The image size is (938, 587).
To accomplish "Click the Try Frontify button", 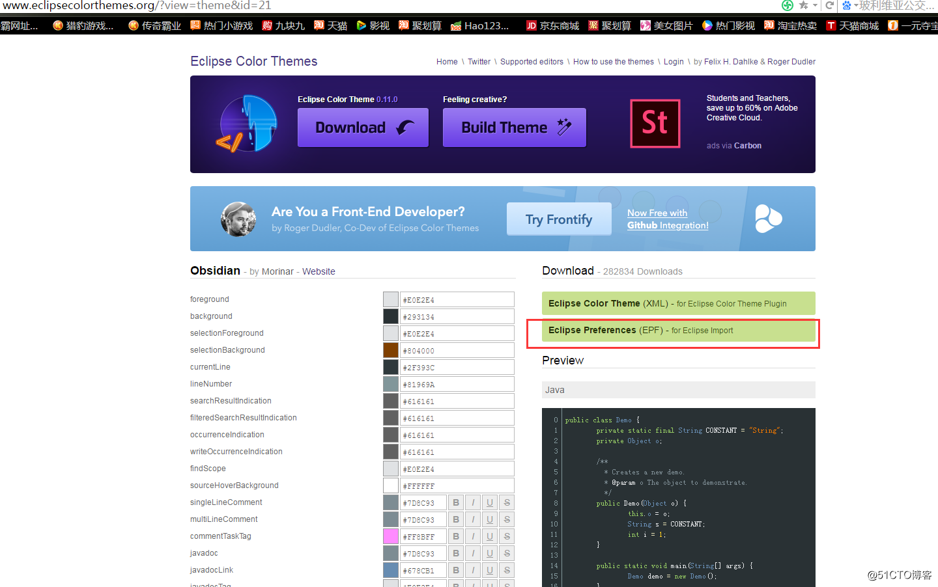I will 559,219.
